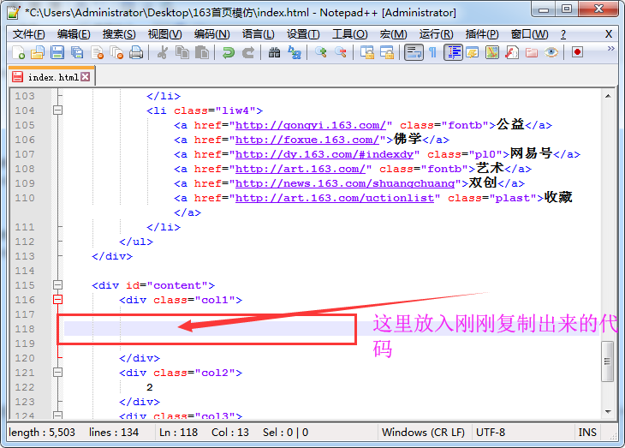The width and height of the screenshot is (625, 448).
Task: Collapse fold at line 124 col3 div
Action: [x=58, y=415]
